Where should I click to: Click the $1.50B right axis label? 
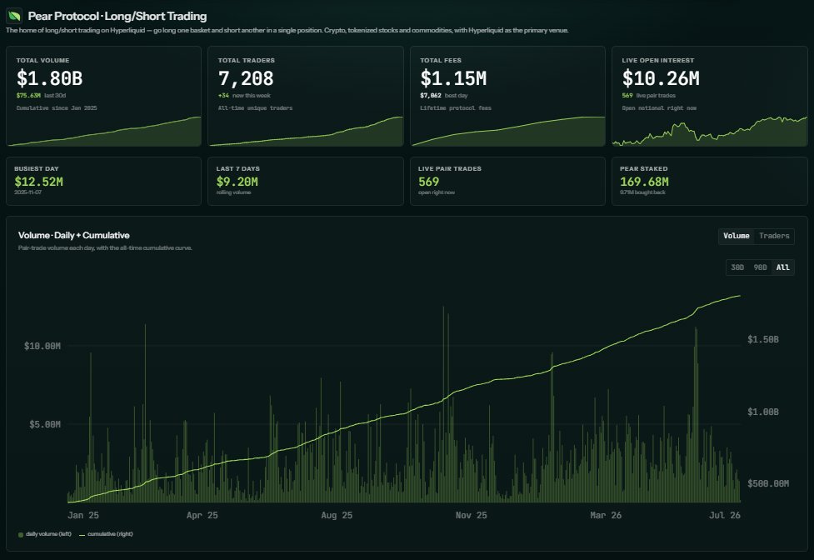[x=762, y=339]
